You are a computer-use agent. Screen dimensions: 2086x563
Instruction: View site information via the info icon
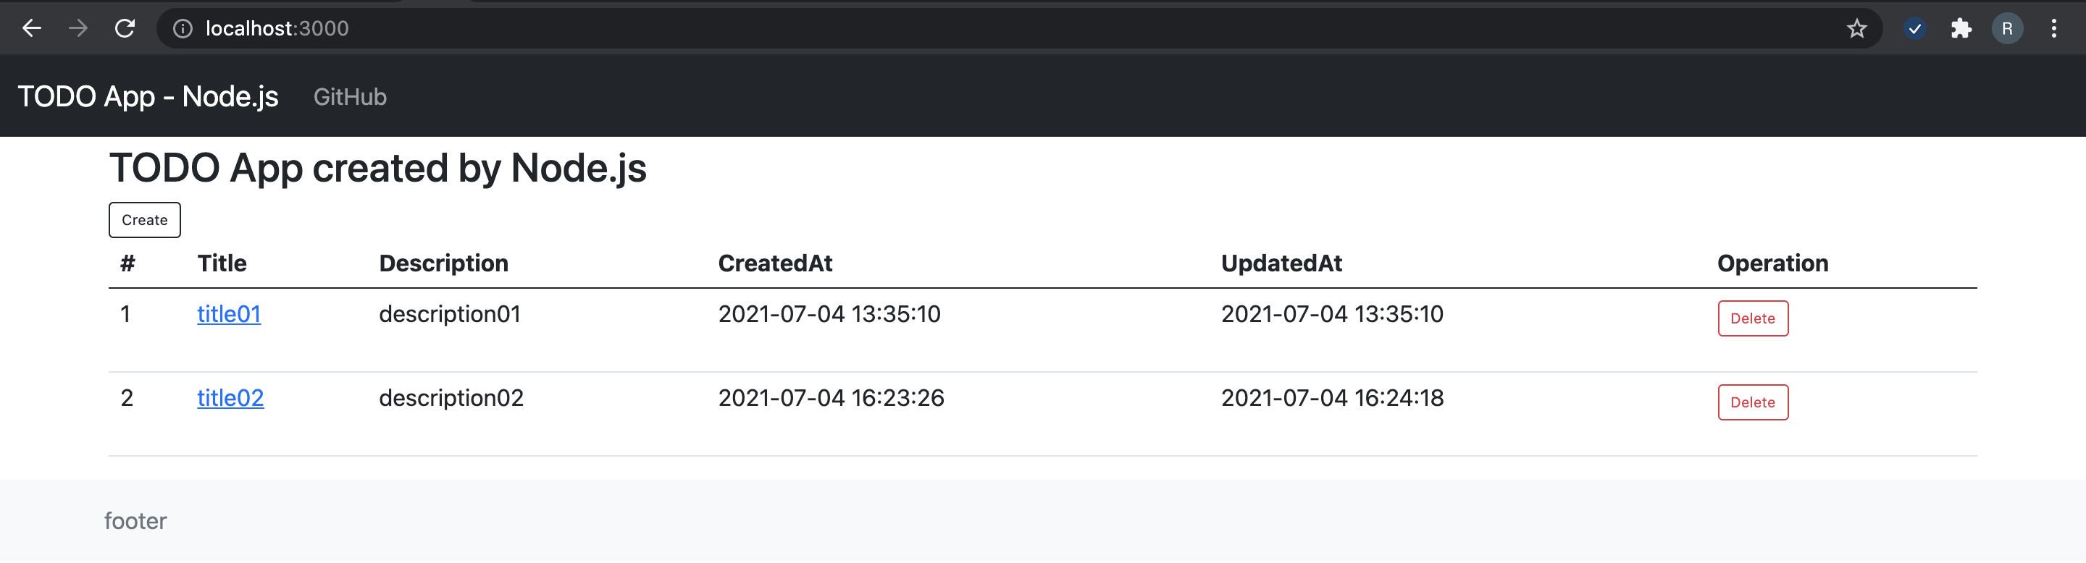[181, 28]
